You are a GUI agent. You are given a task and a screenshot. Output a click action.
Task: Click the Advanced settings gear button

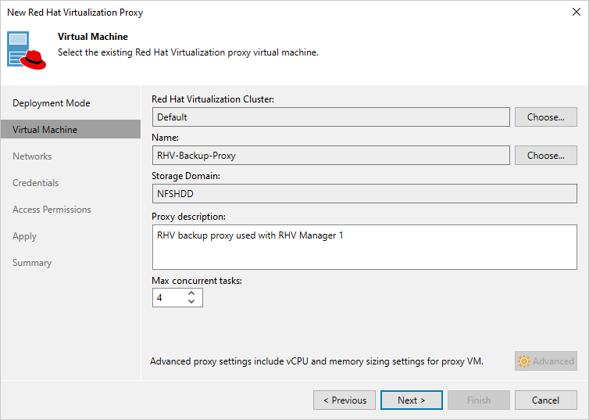546,361
